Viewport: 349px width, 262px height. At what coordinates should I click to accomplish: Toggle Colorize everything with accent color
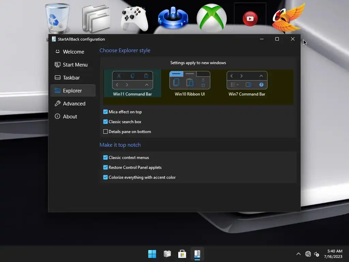click(106, 177)
